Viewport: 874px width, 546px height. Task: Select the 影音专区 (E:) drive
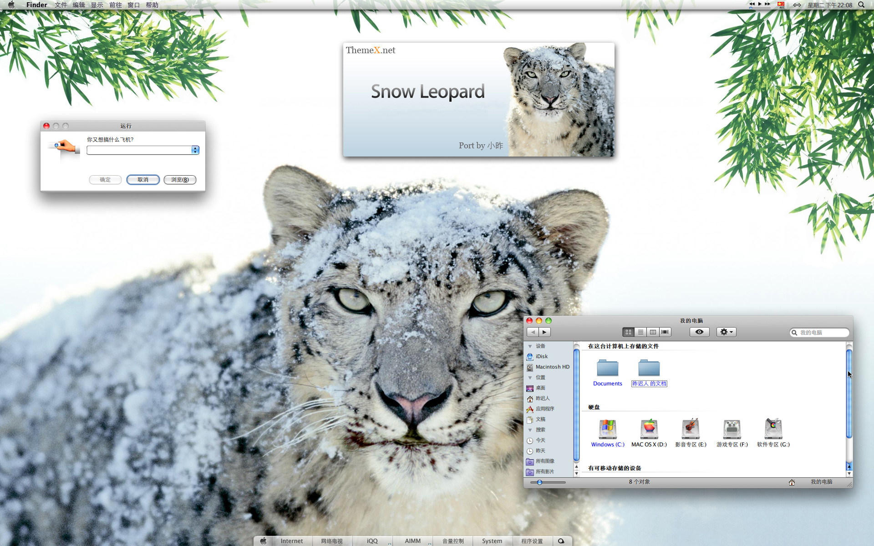pyautogui.click(x=691, y=433)
